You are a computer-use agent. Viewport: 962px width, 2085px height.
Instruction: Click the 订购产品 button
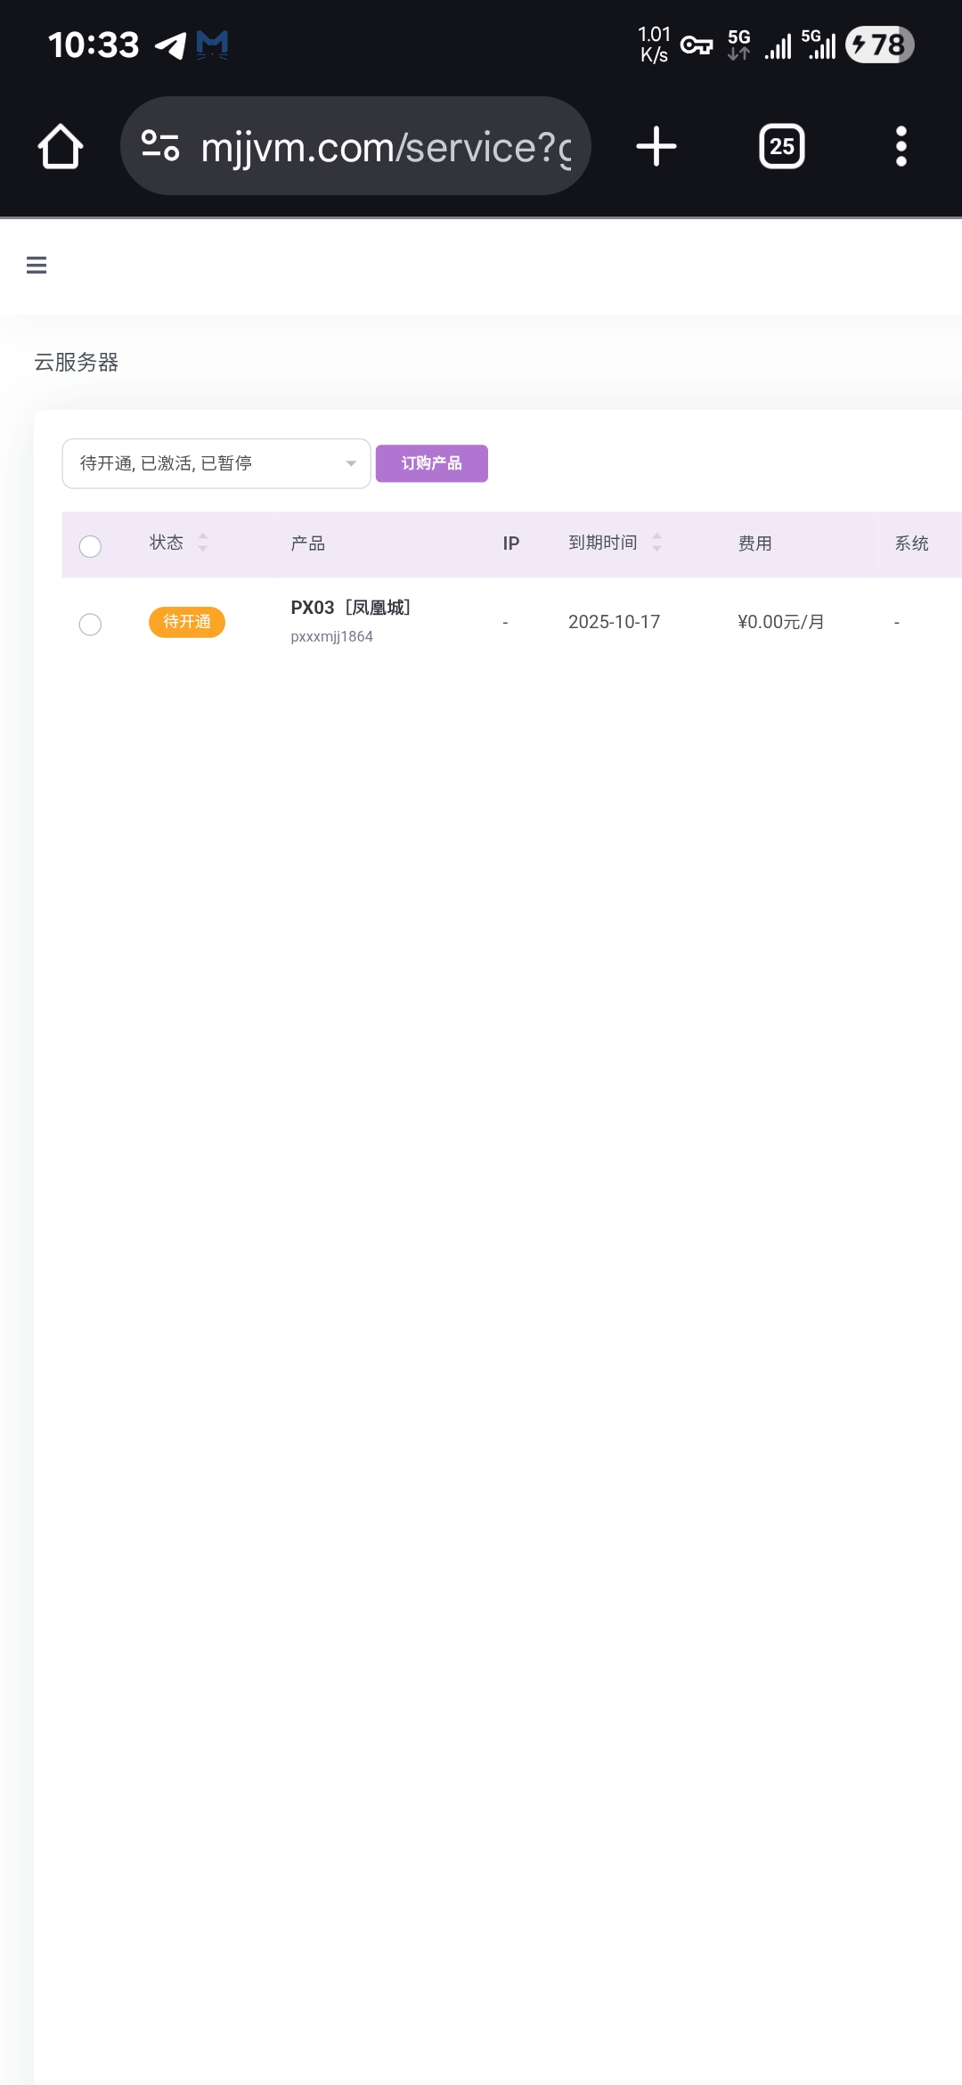click(431, 463)
